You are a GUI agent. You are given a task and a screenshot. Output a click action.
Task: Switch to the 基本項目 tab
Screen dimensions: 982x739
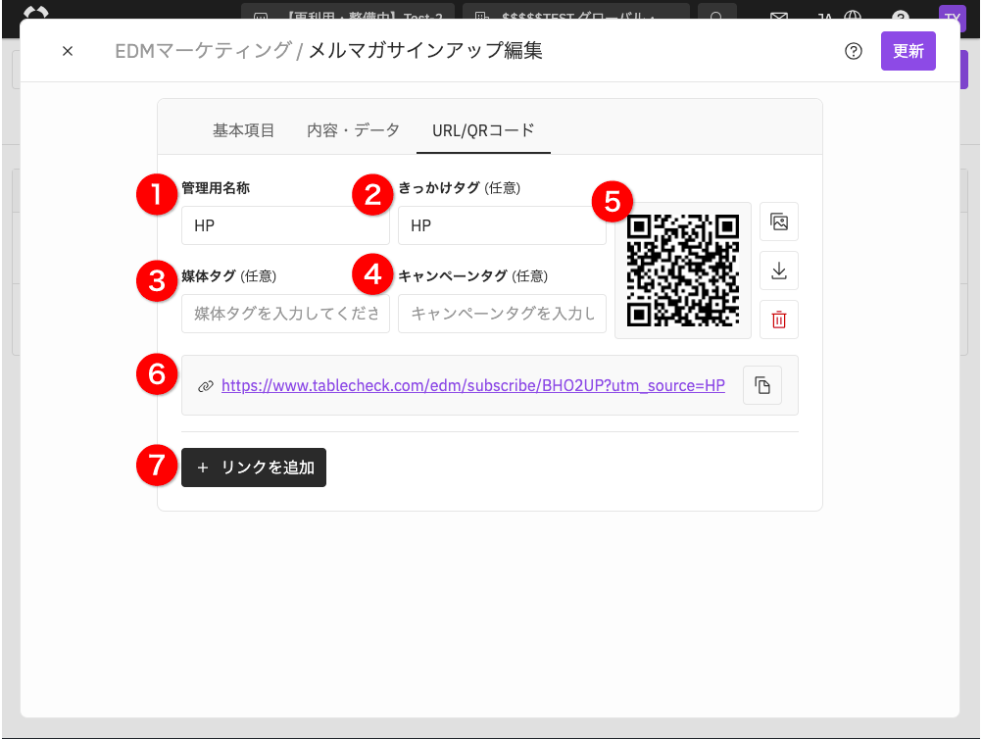(x=244, y=130)
